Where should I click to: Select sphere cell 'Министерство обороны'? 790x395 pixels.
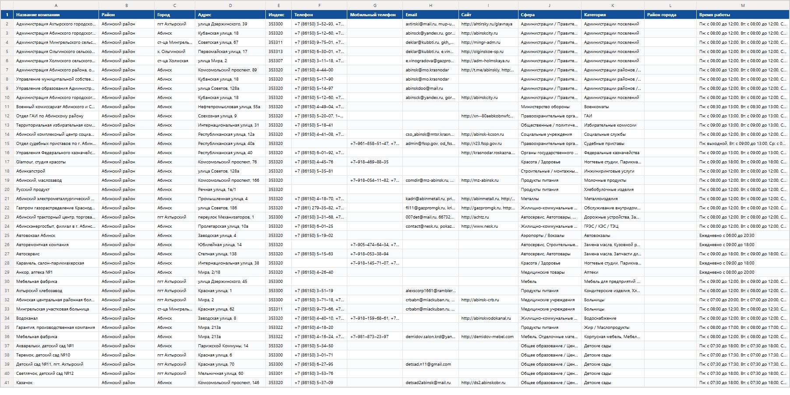(550, 107)
